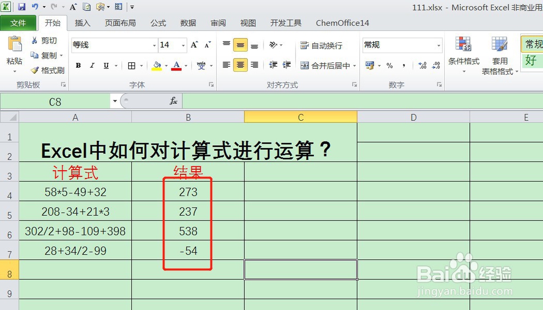Open the merge options dropdown arrow
This screenshot has width=543, height=310.
[x=355, y=66]
